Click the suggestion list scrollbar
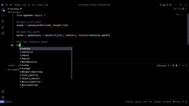Screen dimensions: 189x106 click(x=71, y=63)
